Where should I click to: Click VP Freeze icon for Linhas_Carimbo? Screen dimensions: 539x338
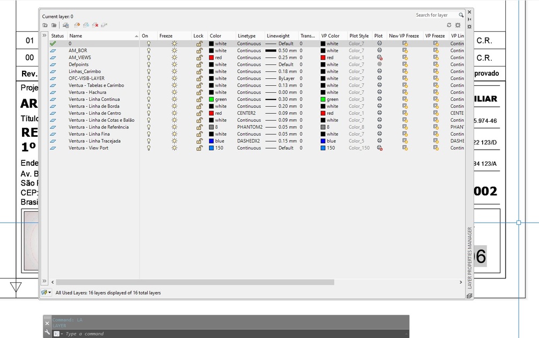[436, 71]
